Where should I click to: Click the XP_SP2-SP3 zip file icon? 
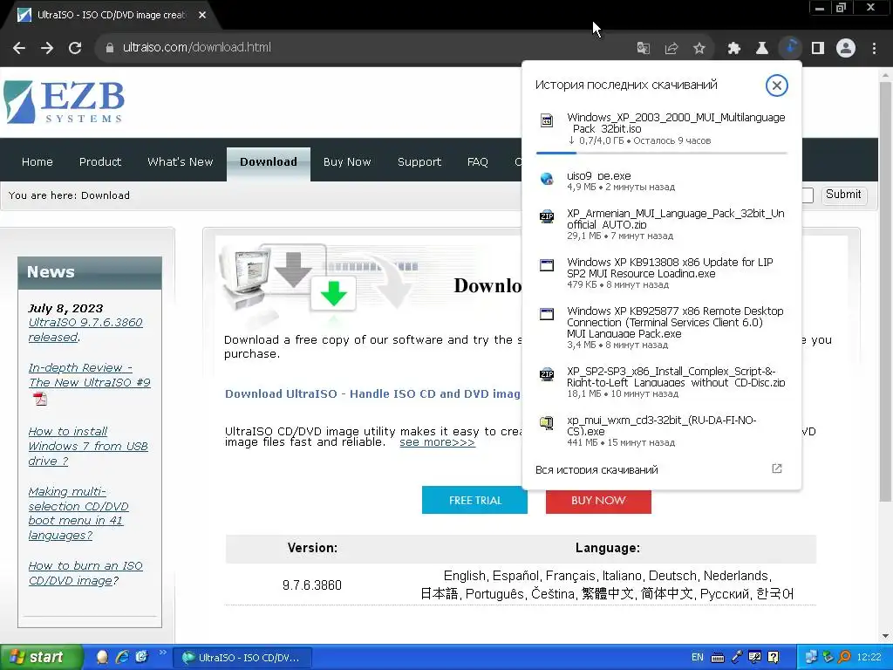coord(547,374)
